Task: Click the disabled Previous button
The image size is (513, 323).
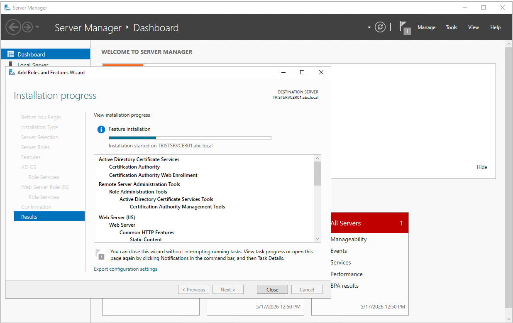Action: [x=193, y=290]
